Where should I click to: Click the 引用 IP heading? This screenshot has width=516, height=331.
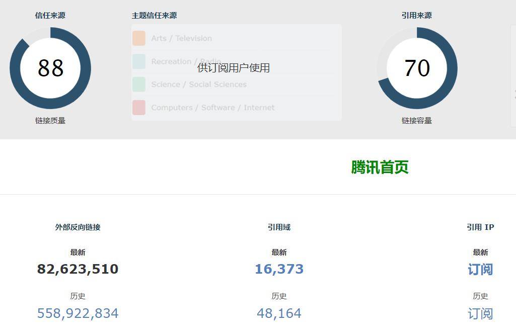(x=480, y=227)
